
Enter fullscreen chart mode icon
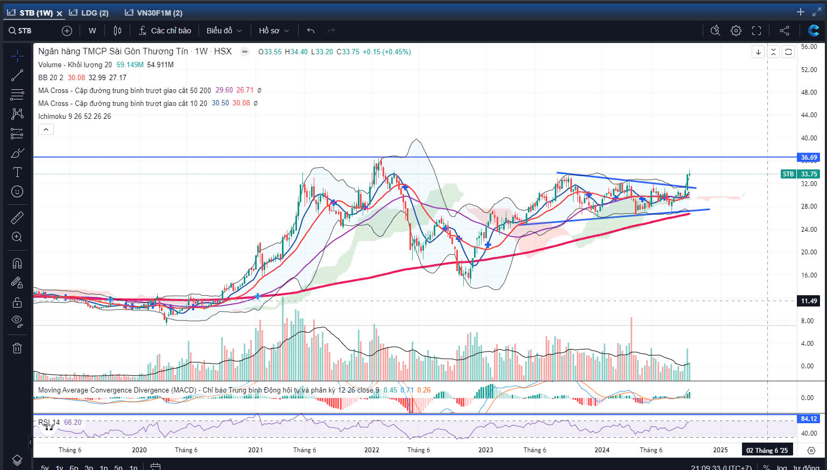[x=757, y=31]
